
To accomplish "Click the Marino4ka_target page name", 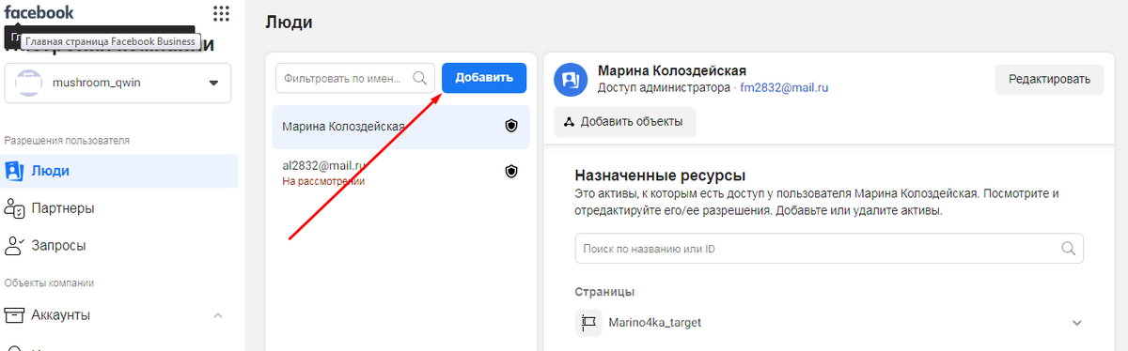I will (x=655, y=323).
